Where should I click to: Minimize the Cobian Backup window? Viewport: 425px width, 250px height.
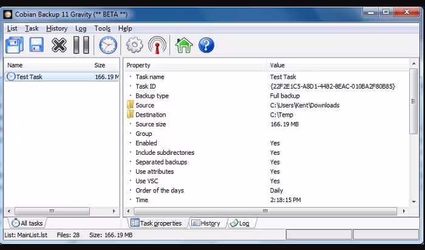(371, 13)
